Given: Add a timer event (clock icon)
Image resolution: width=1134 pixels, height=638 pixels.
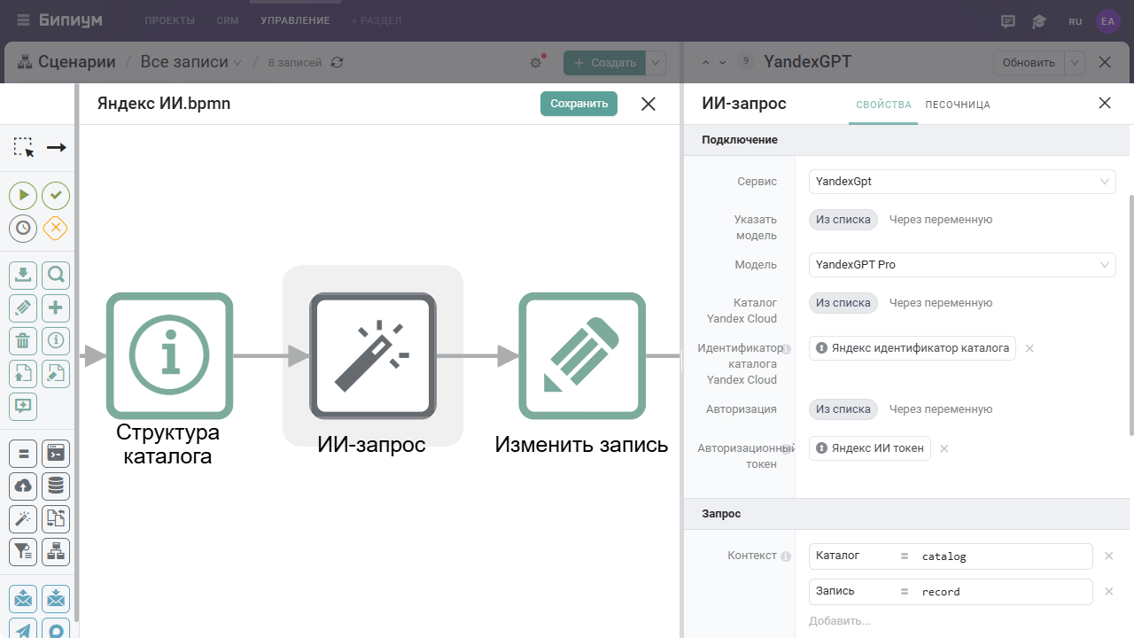Looking at the screenshot, I should point(23,228).
